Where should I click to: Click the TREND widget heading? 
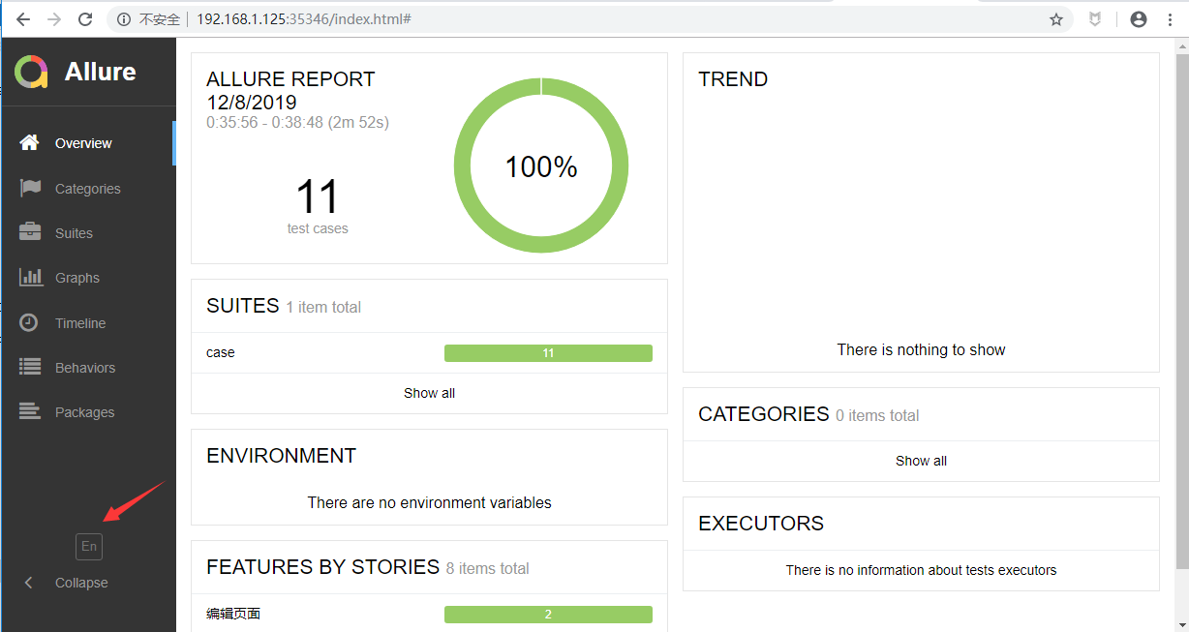733,79
